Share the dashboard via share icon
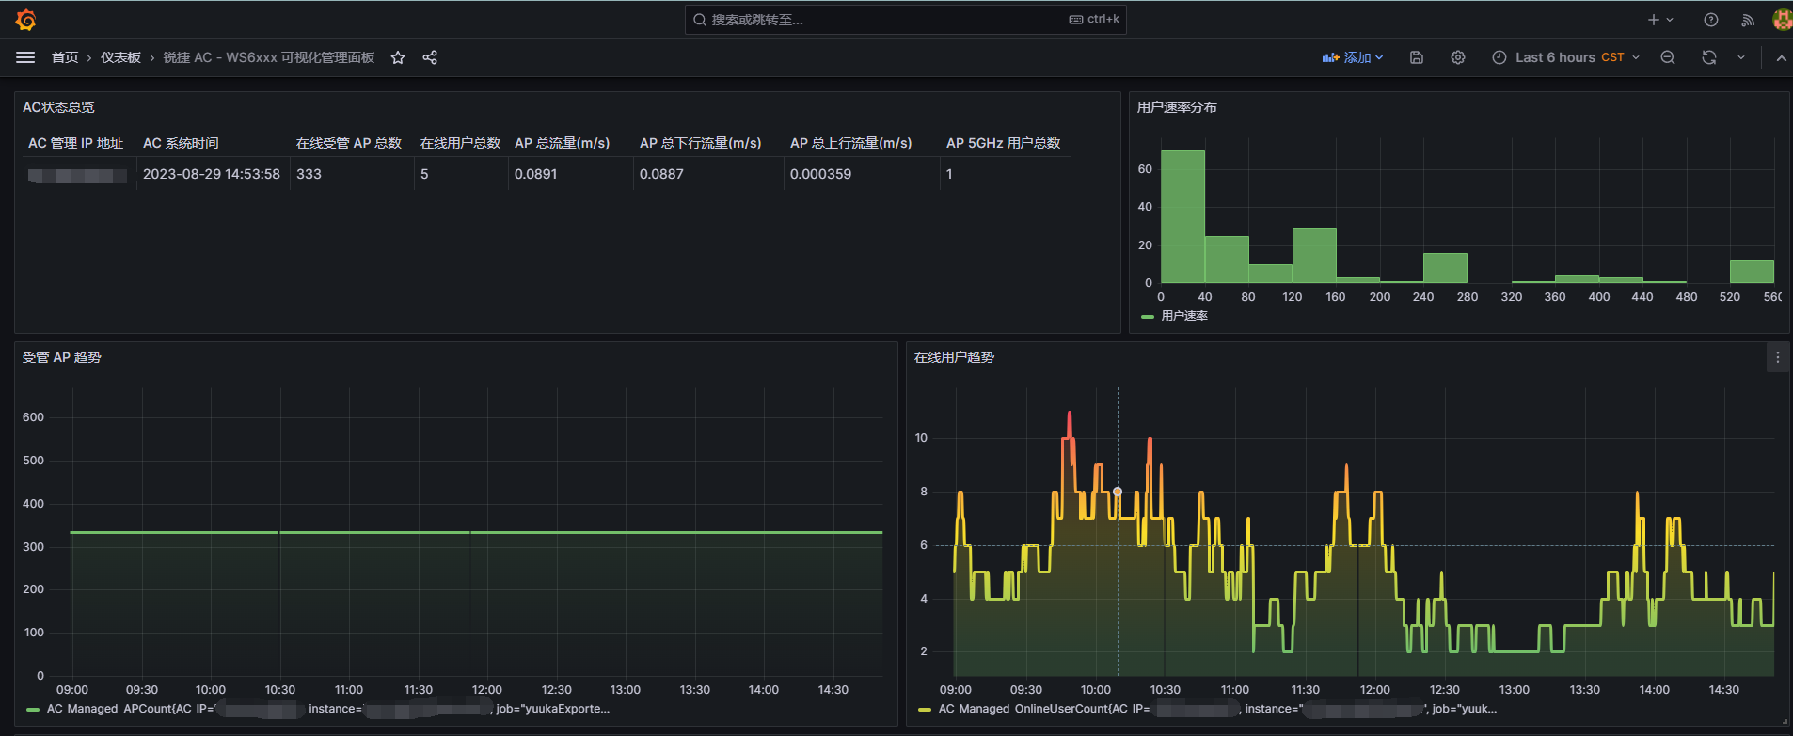The height and width of the screenshot is (736, 1793). pyautogui.click(x=430, y=57)
